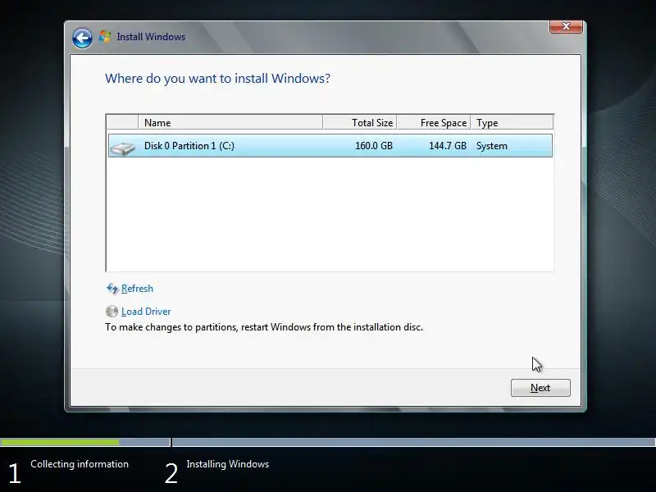The width and height of the screenshot is (656, 492).
Task: Click the green setup progress bar
Action: click(59, 442)
